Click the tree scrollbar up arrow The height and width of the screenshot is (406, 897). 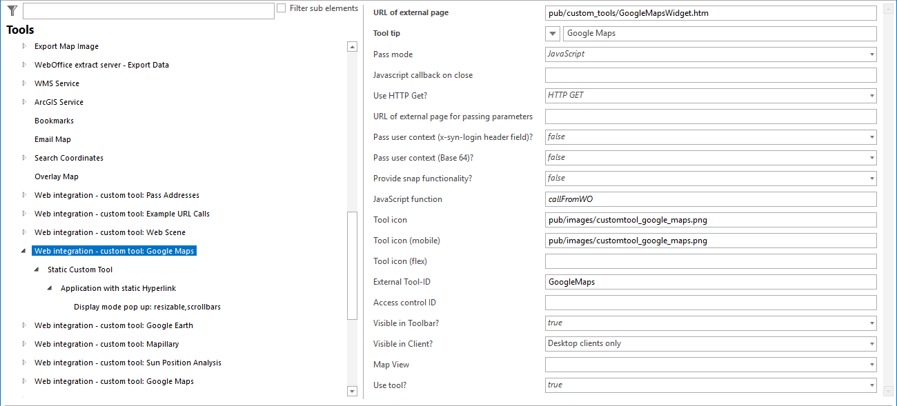point(352,45)
